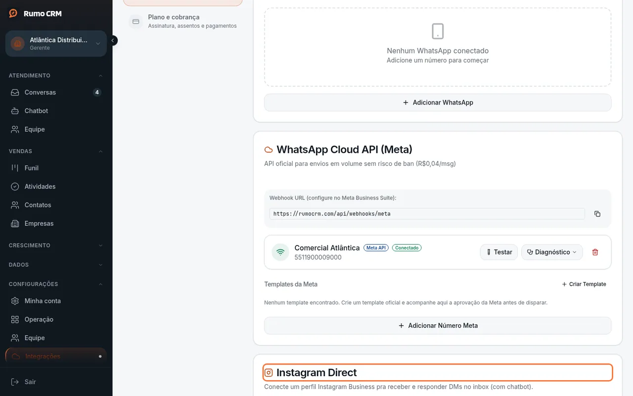The height and width of the screenshot is (396, 633).
Task: Click the Conversas unread count badge 4
Action: point(97,92)
